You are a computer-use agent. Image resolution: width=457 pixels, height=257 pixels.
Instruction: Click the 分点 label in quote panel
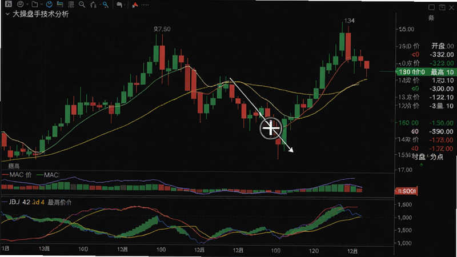click(x=436, y=156)
